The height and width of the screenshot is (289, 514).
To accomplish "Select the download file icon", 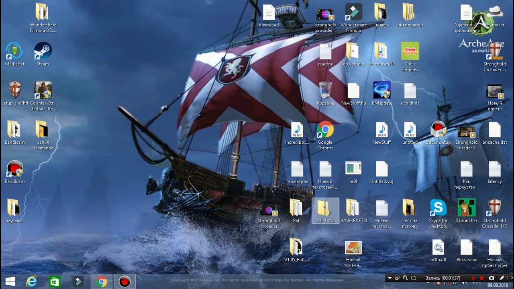I will click(269, 15).
